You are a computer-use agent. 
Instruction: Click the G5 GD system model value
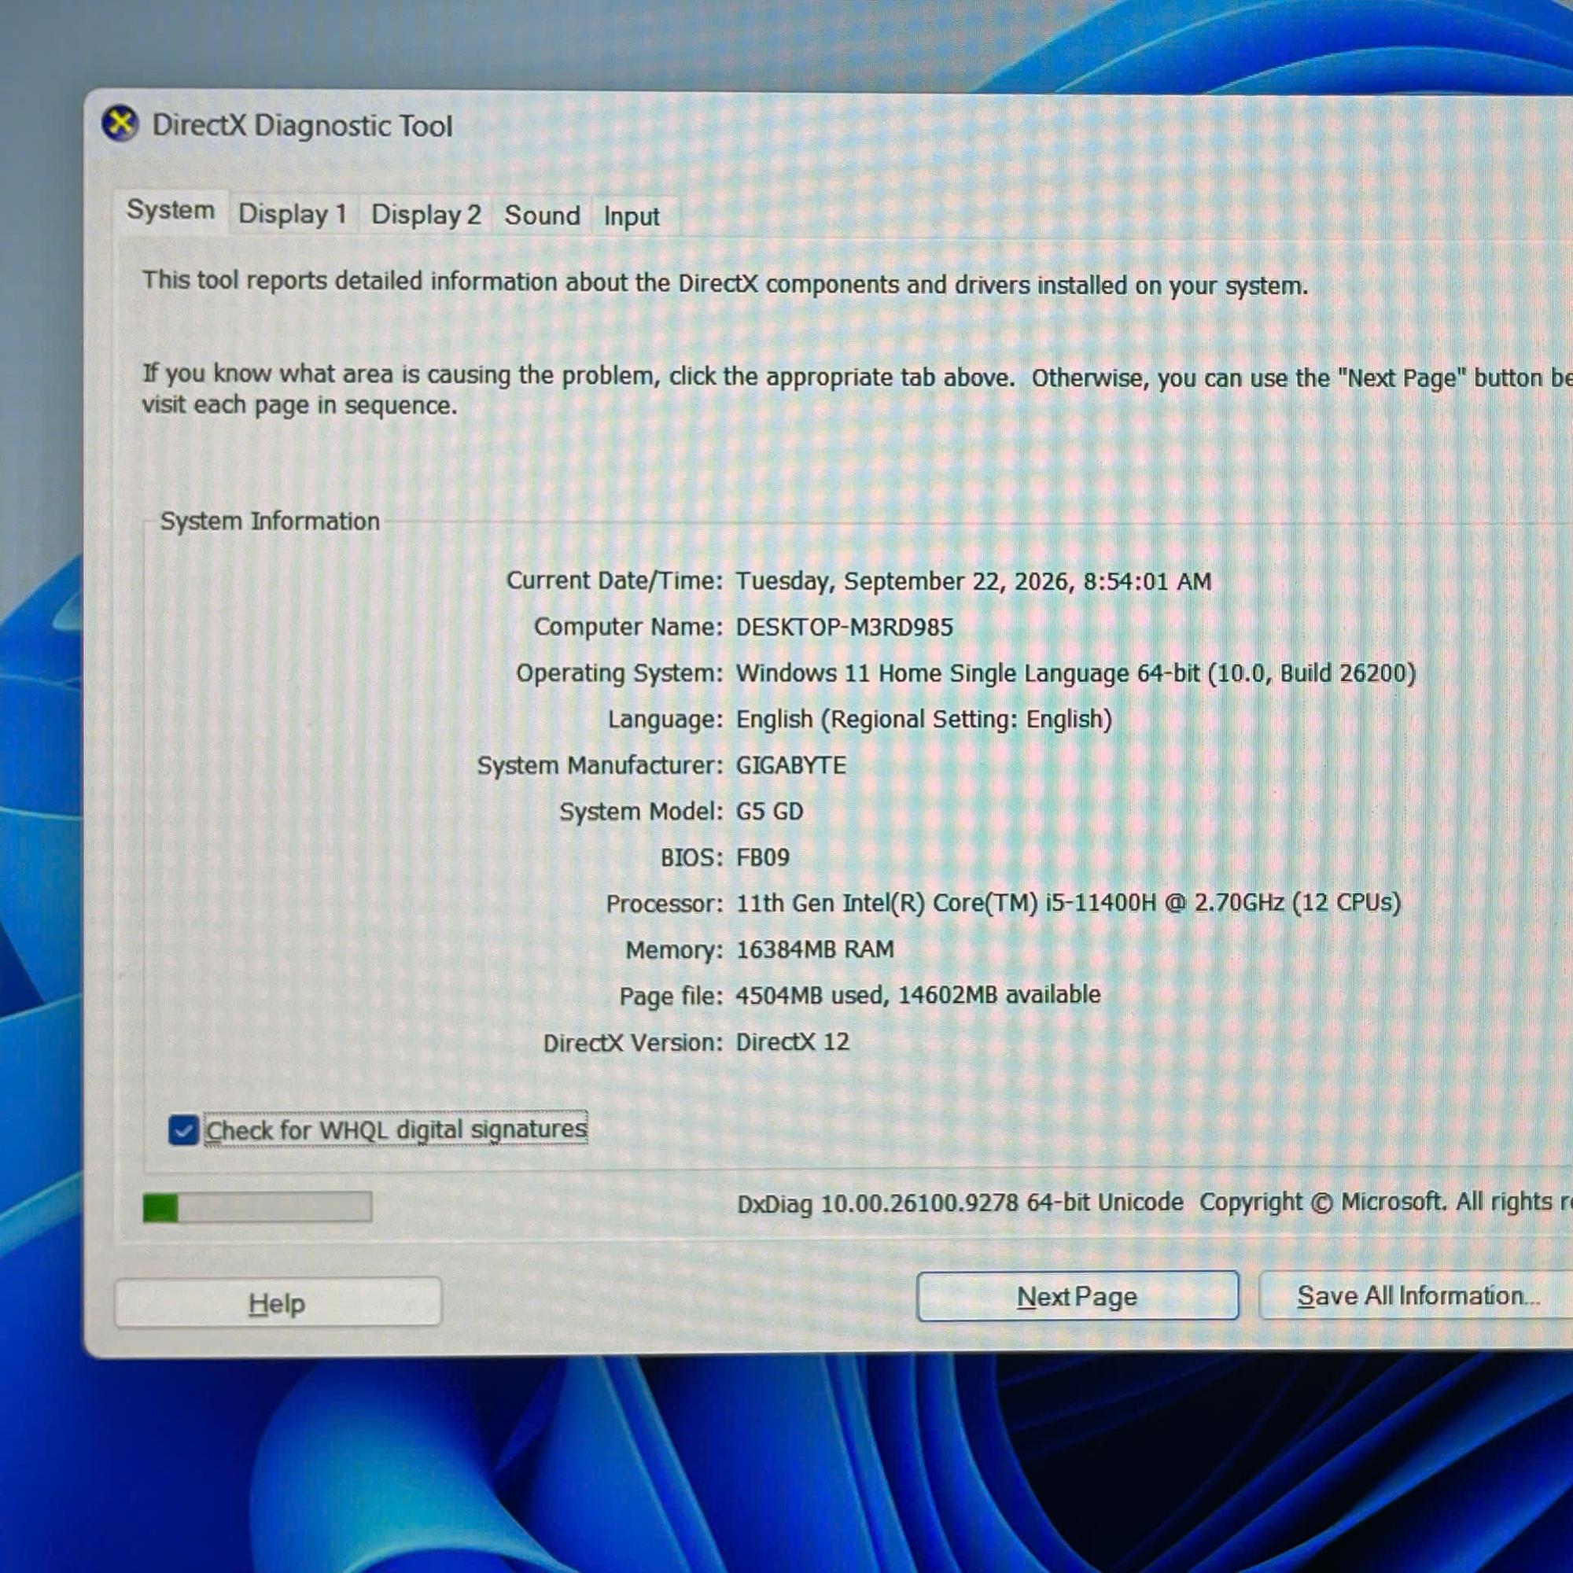click(x=769, y=812)
